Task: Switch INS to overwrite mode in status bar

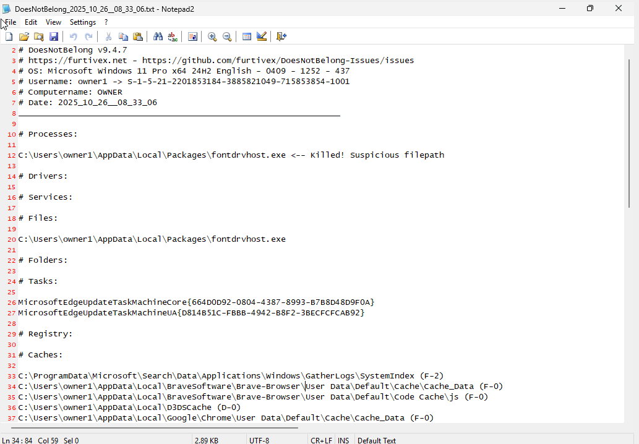Action: pos(343,440)
